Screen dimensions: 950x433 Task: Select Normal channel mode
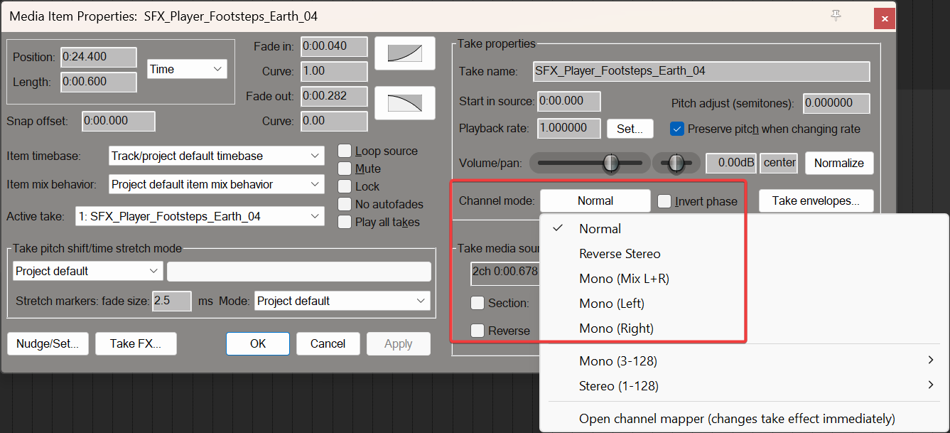point(744,229)
